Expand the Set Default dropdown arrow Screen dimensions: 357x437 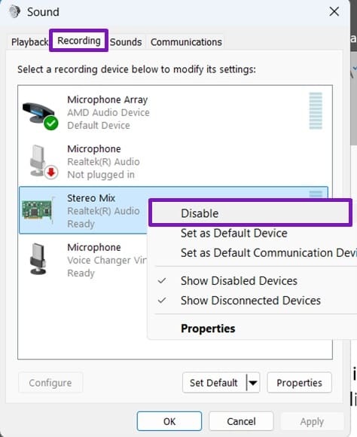click(x=253, y=383)
